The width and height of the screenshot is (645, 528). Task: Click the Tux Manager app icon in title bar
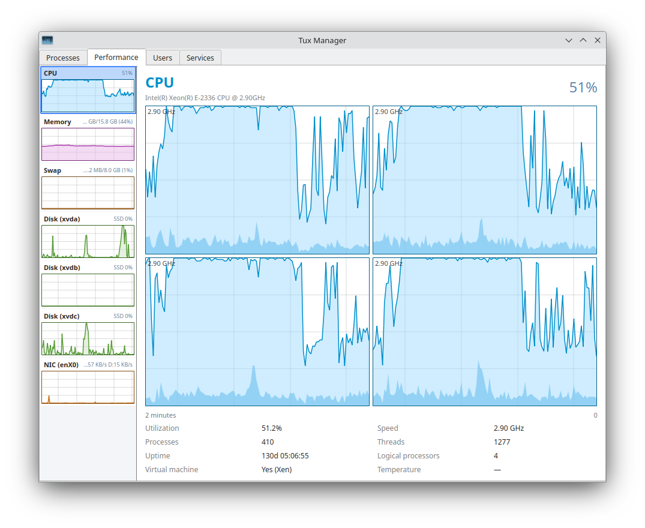click(x=48, y=40)
